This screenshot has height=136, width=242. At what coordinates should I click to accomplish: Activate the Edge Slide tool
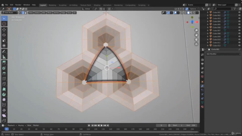pyautogui.click(x=4, y=105)
